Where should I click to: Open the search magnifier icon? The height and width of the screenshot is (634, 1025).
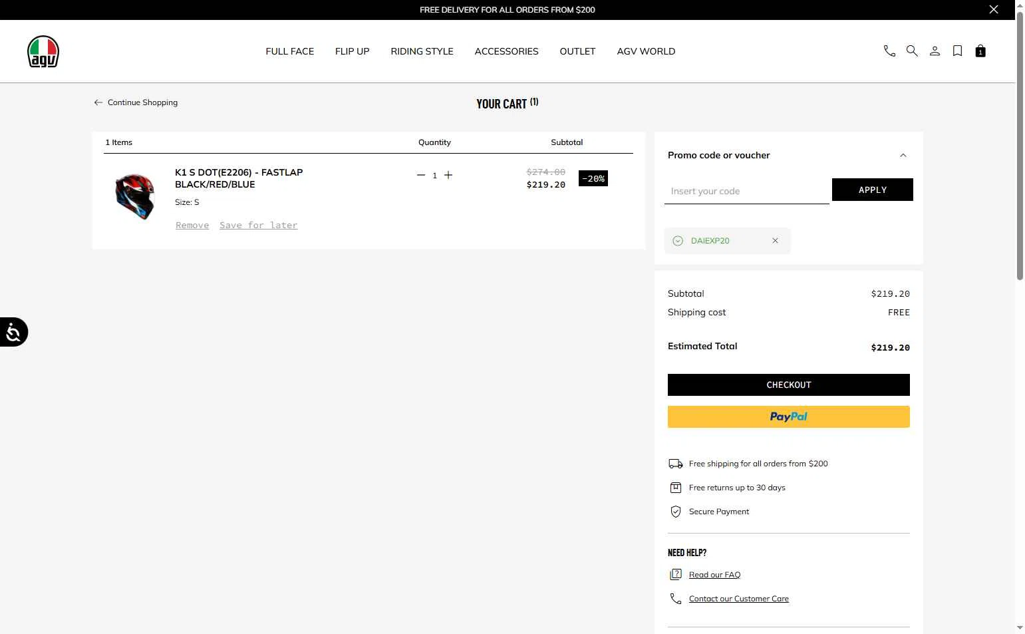tap(912, 51)
